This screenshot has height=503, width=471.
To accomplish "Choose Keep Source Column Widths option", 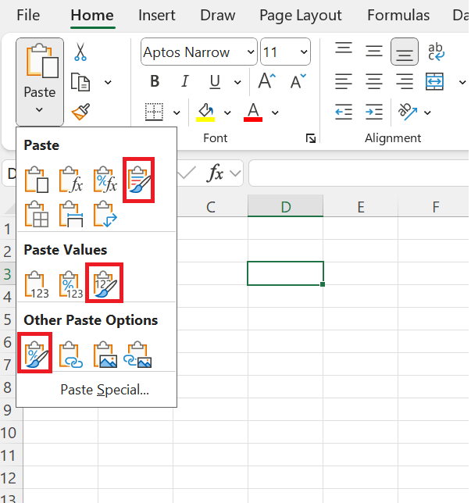I will coord(70,214).
